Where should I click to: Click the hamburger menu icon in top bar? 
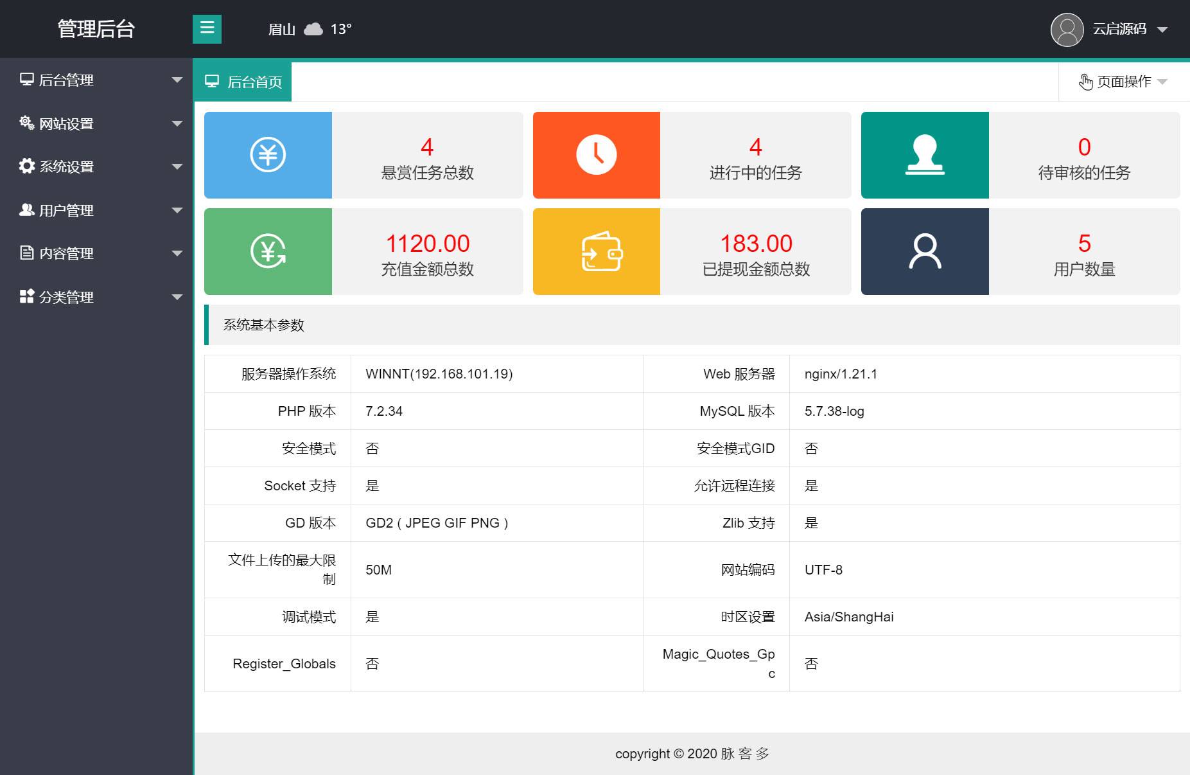pos(206,29)
